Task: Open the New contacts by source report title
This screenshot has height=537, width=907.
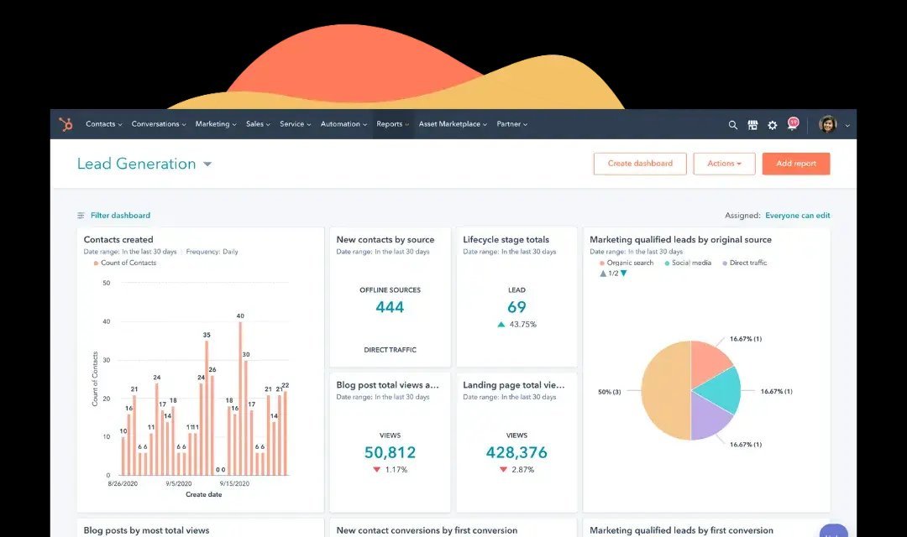Action: pyautogui.click(x=385, y=239)
